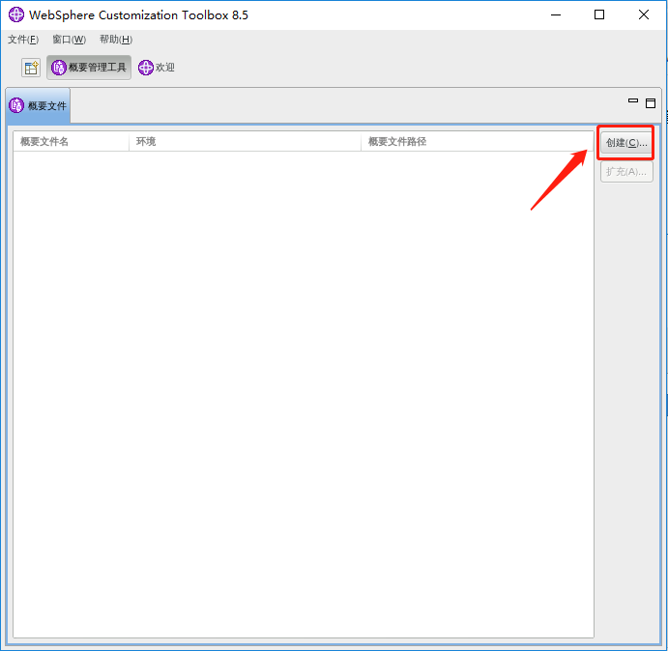Open the 帮助(H) menu
This screenshot has width=668, height=651.
116,40
